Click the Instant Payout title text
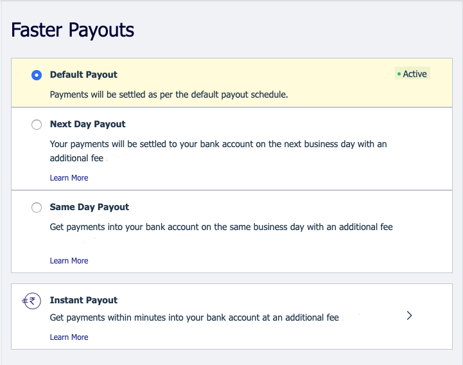This screenshot has width=463, height=365. pos(83,300)
